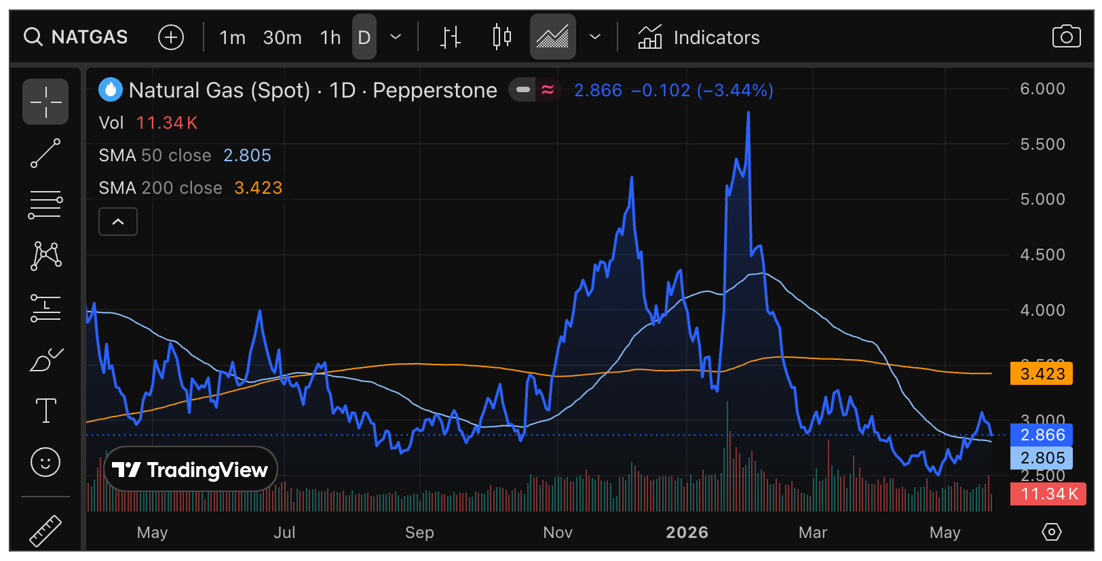Expand the time interval dropdown arrow
The height and width of the screenshot is (561, 1102).
point(396,37)
